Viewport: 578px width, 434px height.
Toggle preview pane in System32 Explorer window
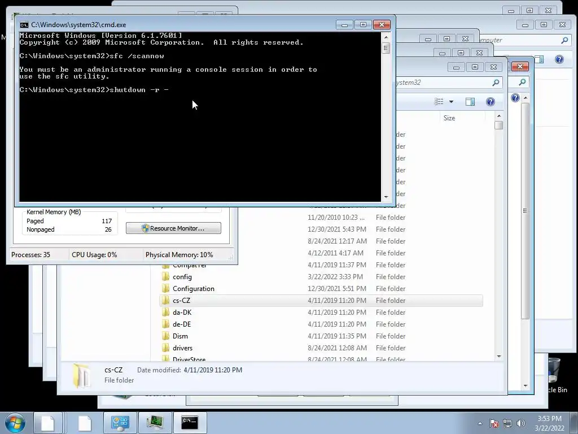click(x=470, y=102)
